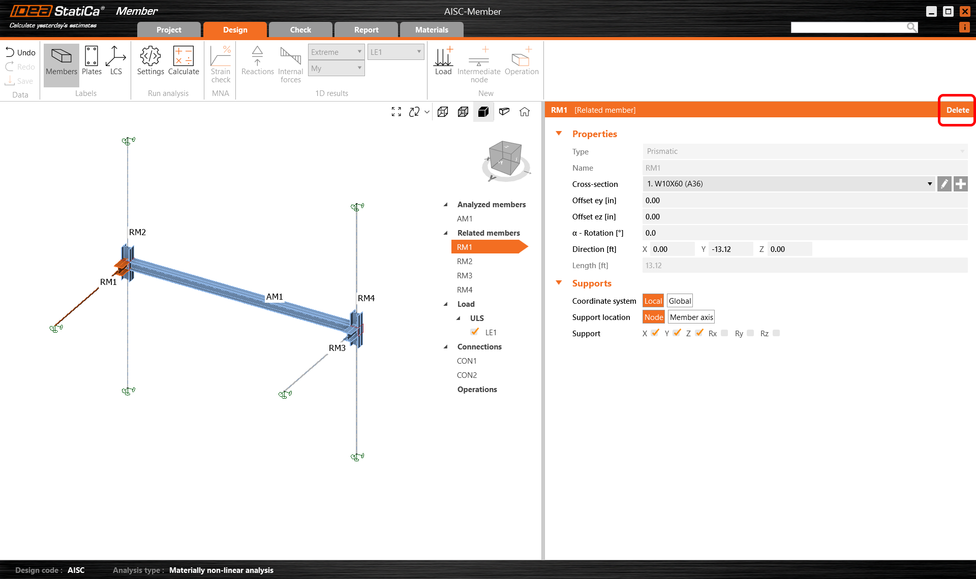Viewport: 976px width, 579px height.
Task: Collapse the Related members tree branch
Action: (445, 233)
